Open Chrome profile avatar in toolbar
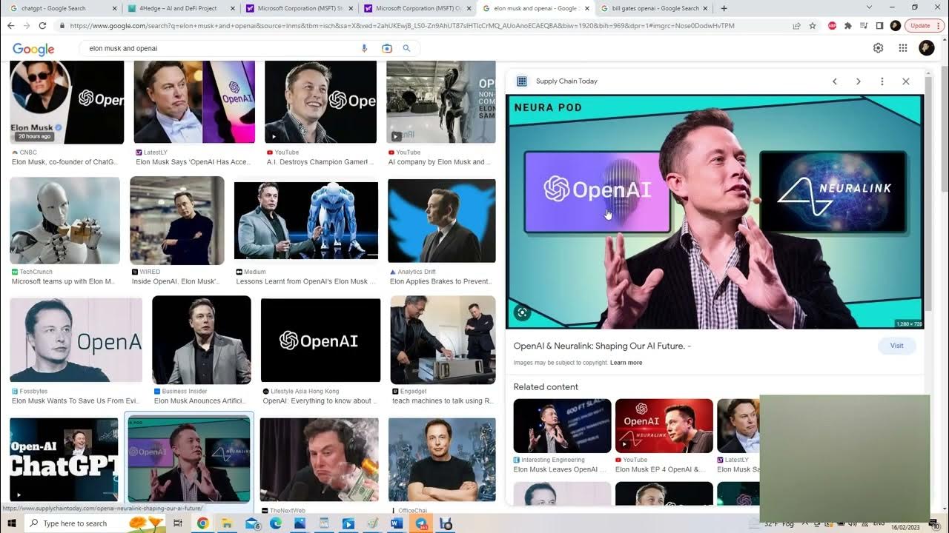The height and width of the screenshot is (533, 949). point(895,25)
